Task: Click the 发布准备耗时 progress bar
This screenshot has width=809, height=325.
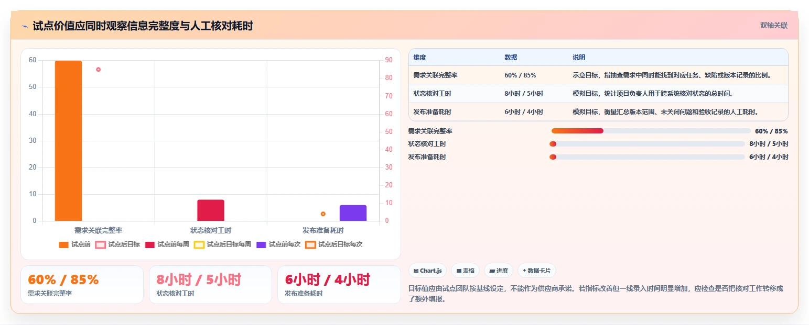Action: (x=647, y=157)
